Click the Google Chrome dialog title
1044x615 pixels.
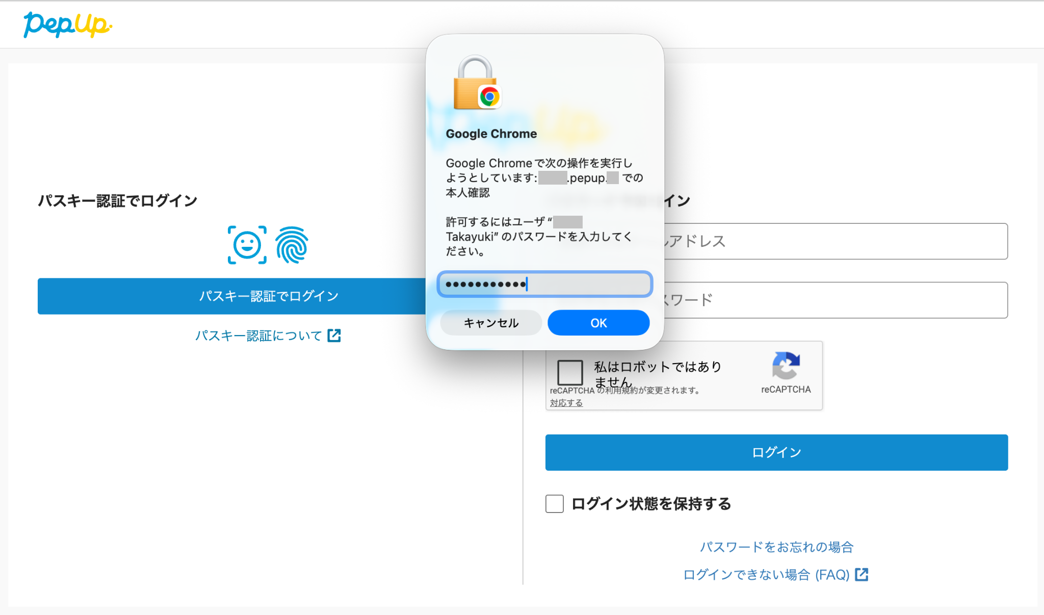tap(491, 134)
